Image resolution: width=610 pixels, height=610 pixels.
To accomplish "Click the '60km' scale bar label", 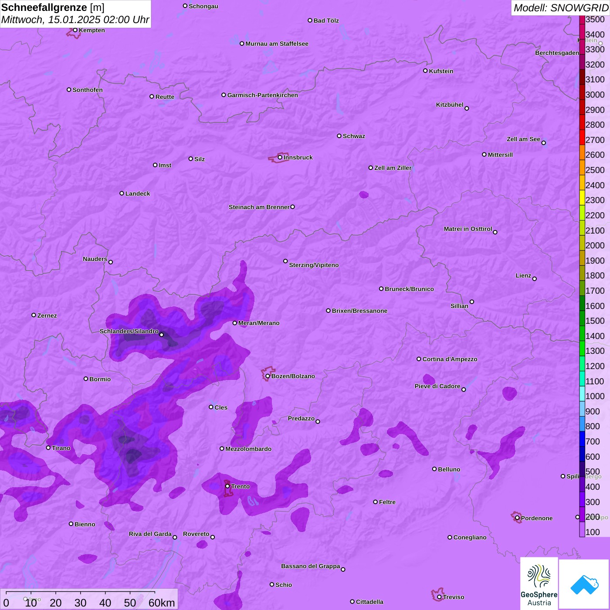I will 162,603.
